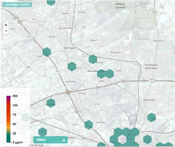175x147 pixels.
Task: Click the E313 motorway shield
Action: tap(16, 18)
